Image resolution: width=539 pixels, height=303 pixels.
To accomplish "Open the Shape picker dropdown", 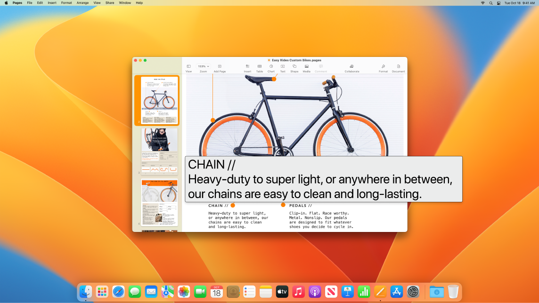I will [294, 66].
